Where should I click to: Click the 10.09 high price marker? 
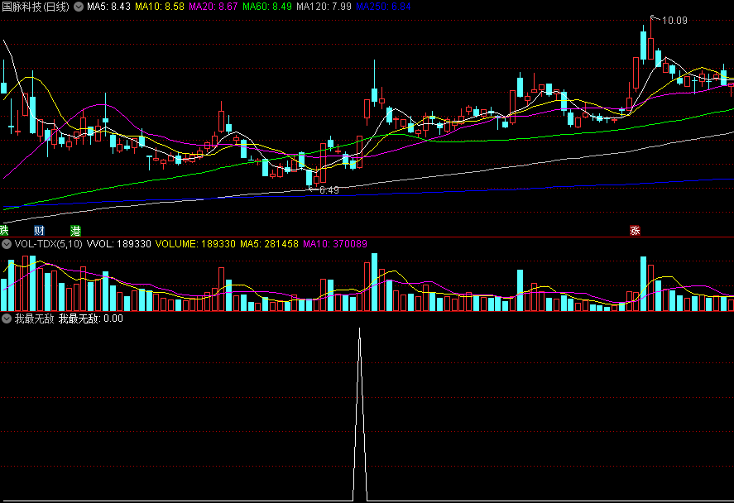[x=674, y=21]
